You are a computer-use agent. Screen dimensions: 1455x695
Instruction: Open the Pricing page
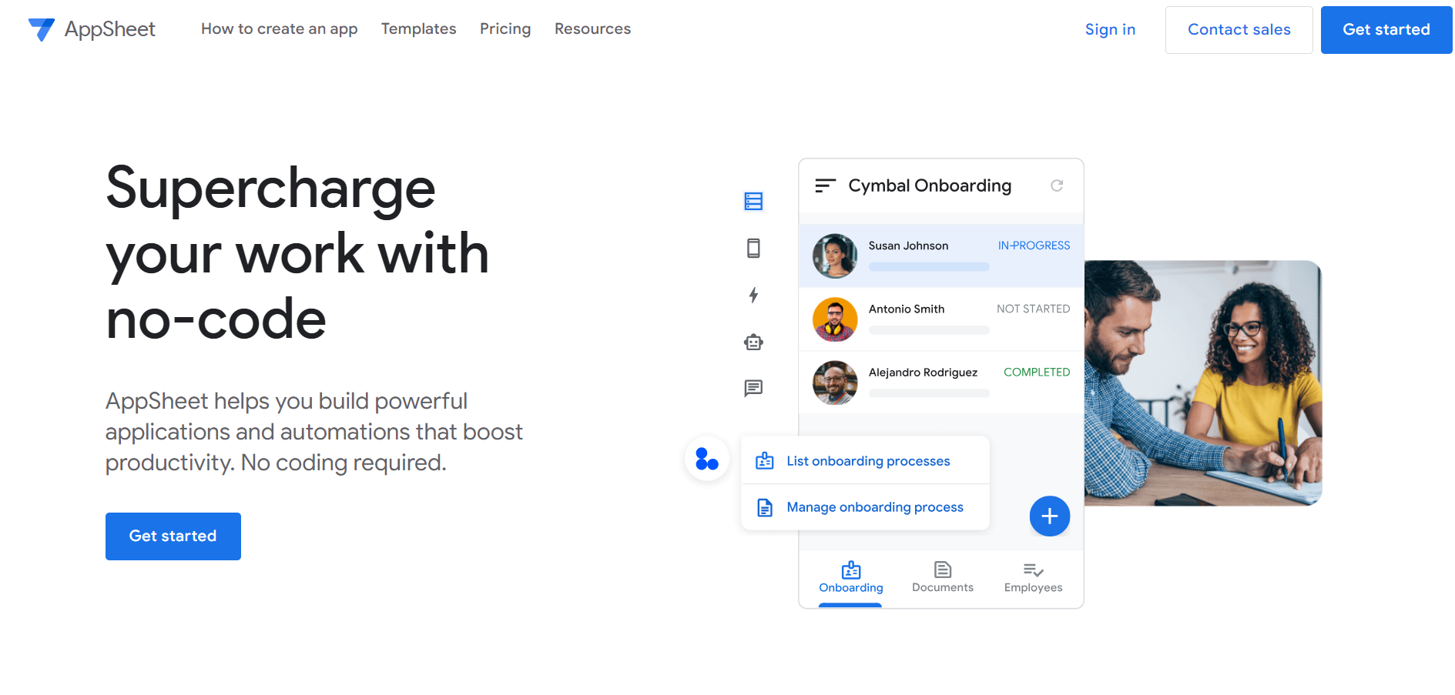point(505,29)
